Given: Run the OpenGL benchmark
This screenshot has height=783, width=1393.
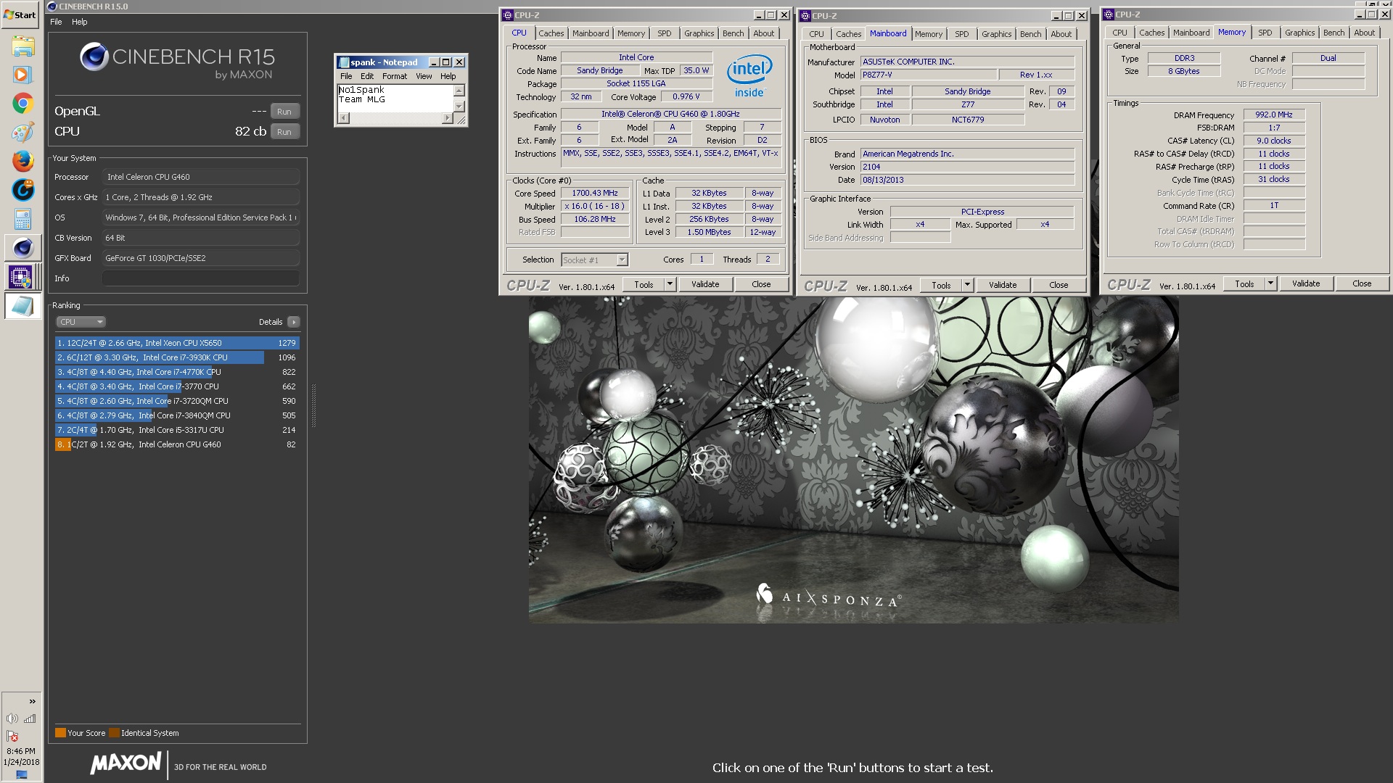Looking at the screenshot, I should click(x=284, y=112).
